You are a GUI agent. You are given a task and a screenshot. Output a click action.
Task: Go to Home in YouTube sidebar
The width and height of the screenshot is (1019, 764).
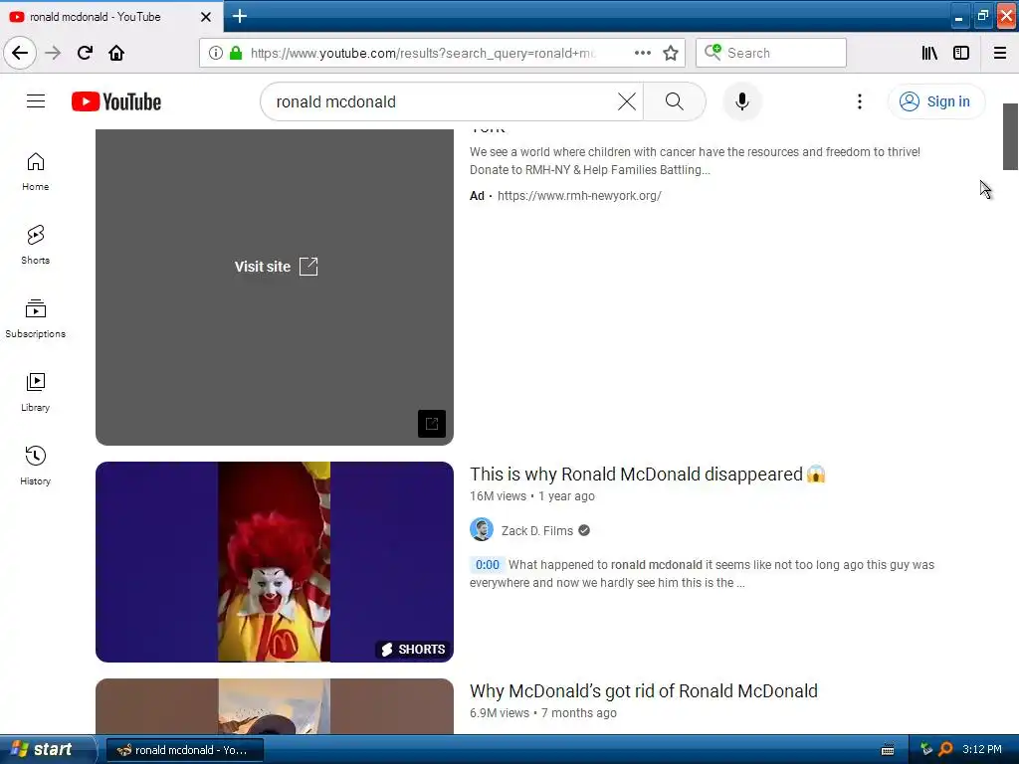tap(35, 172)
